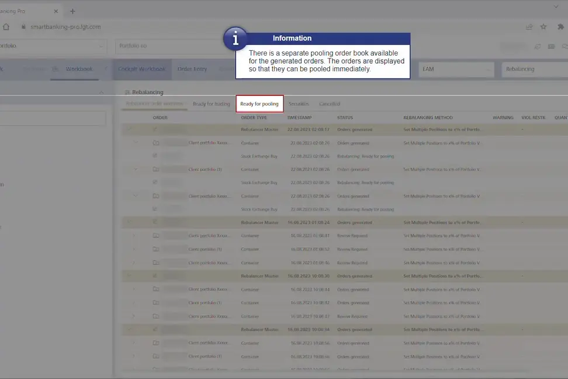Image resolution: width=568 pixels, height=379 pixels.
Task: Collapse the first Client portfolio container row
Action: coord(136,143)
